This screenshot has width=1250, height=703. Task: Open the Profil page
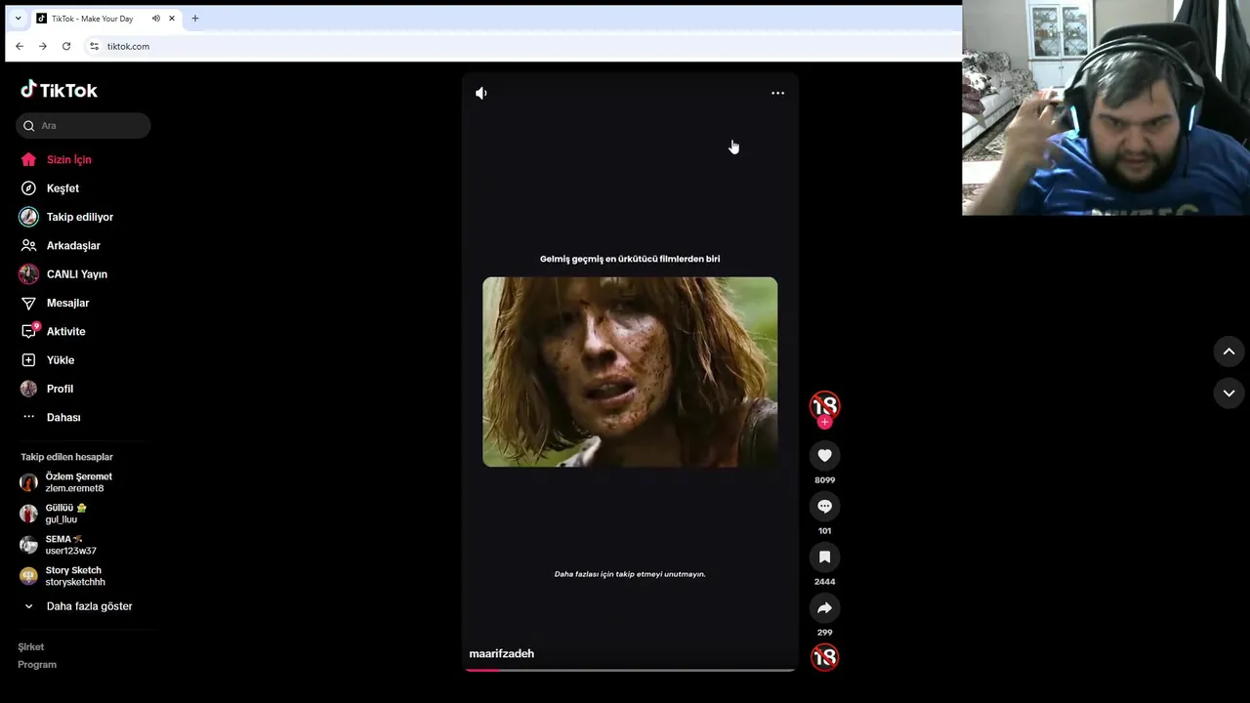tap(47, 389)
